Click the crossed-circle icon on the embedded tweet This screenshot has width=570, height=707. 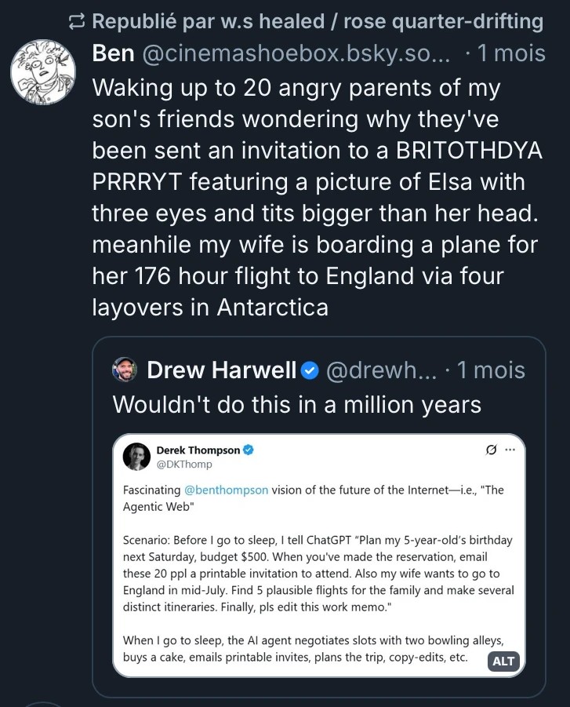pyautogui.click(x=492, y=447)
